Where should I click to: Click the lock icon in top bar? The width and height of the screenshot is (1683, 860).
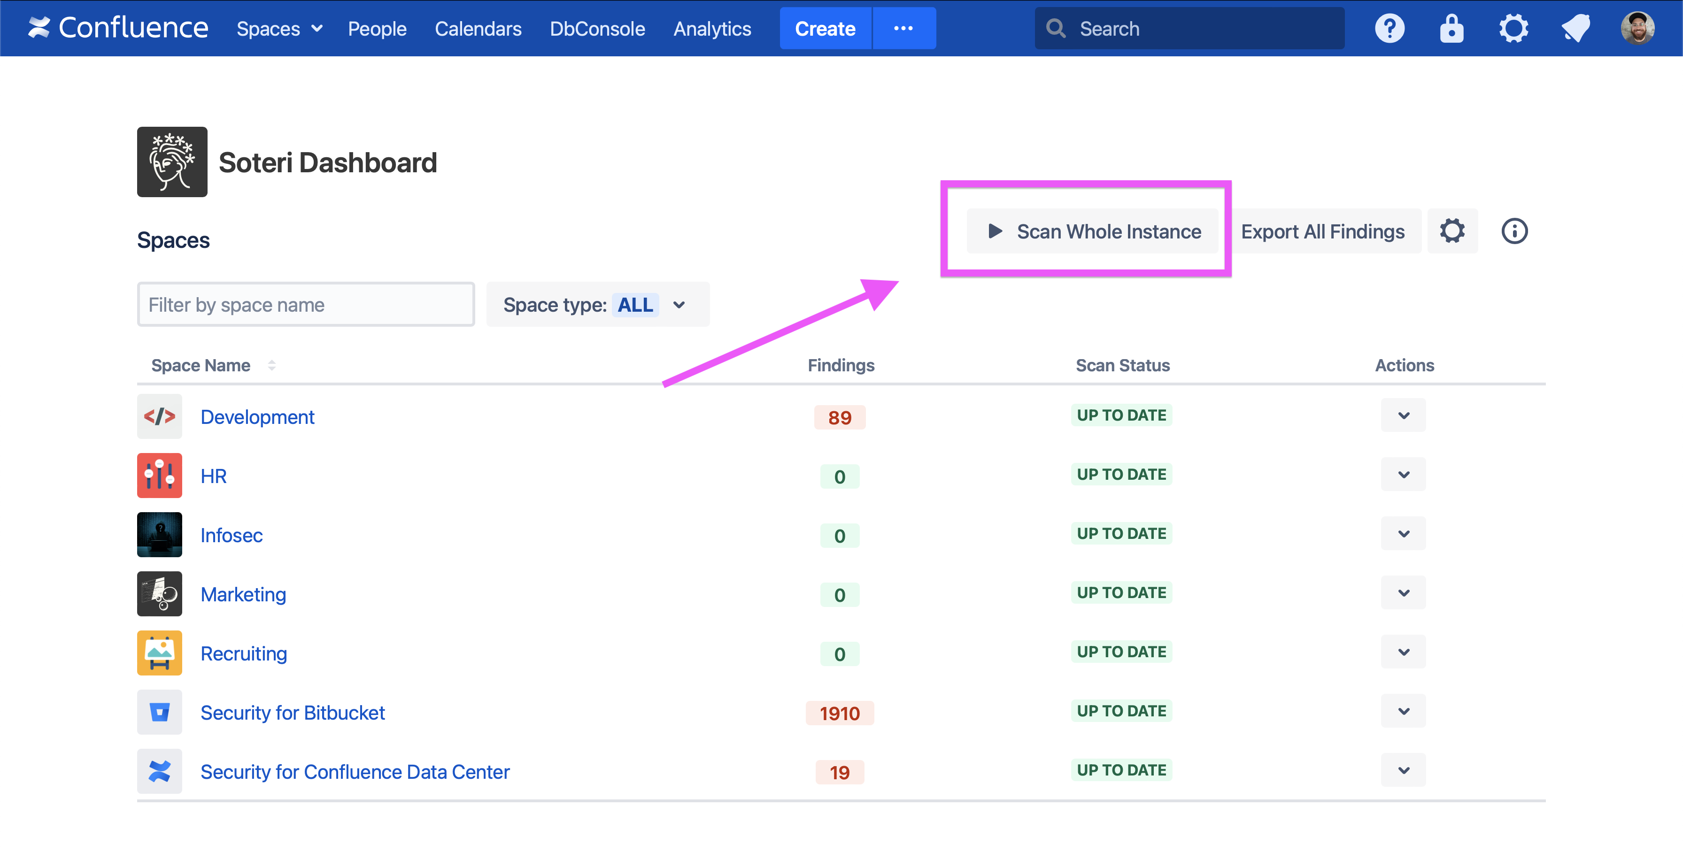[1451, 28]
